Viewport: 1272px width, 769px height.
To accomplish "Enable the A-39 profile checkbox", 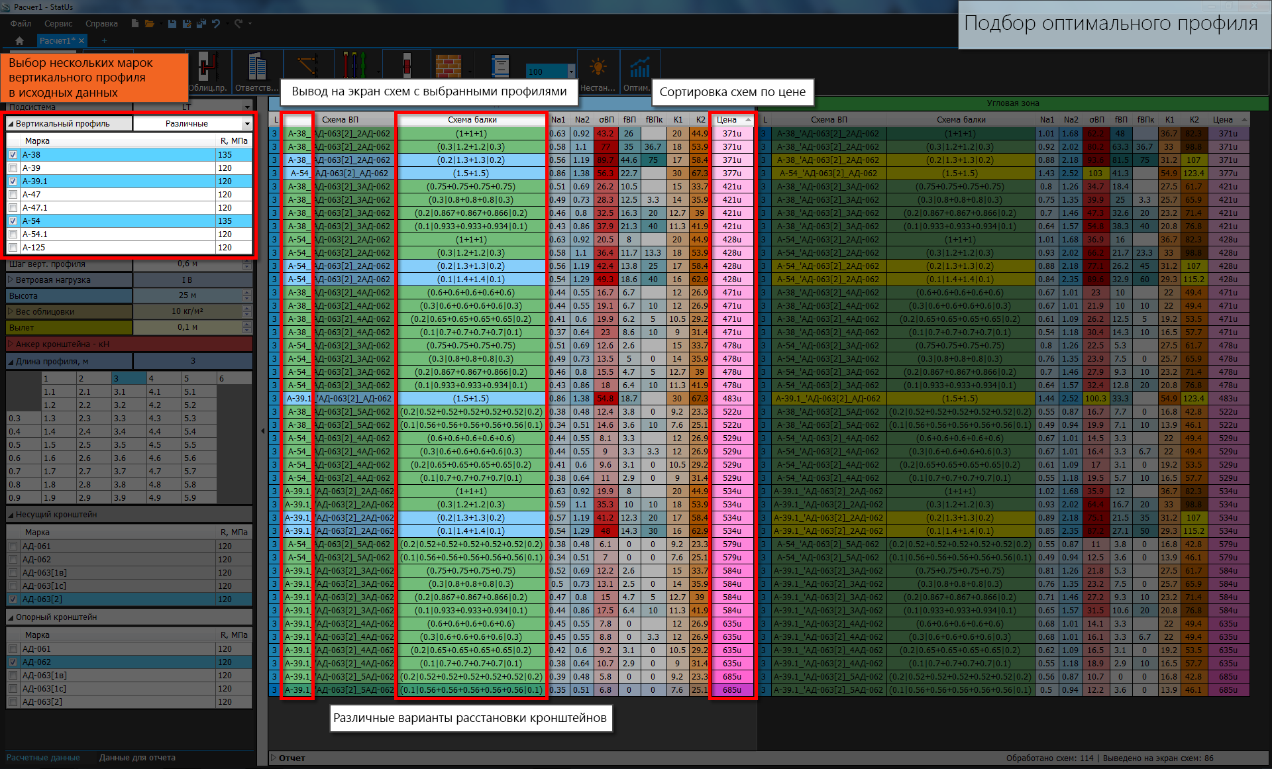I will (13, 168).
